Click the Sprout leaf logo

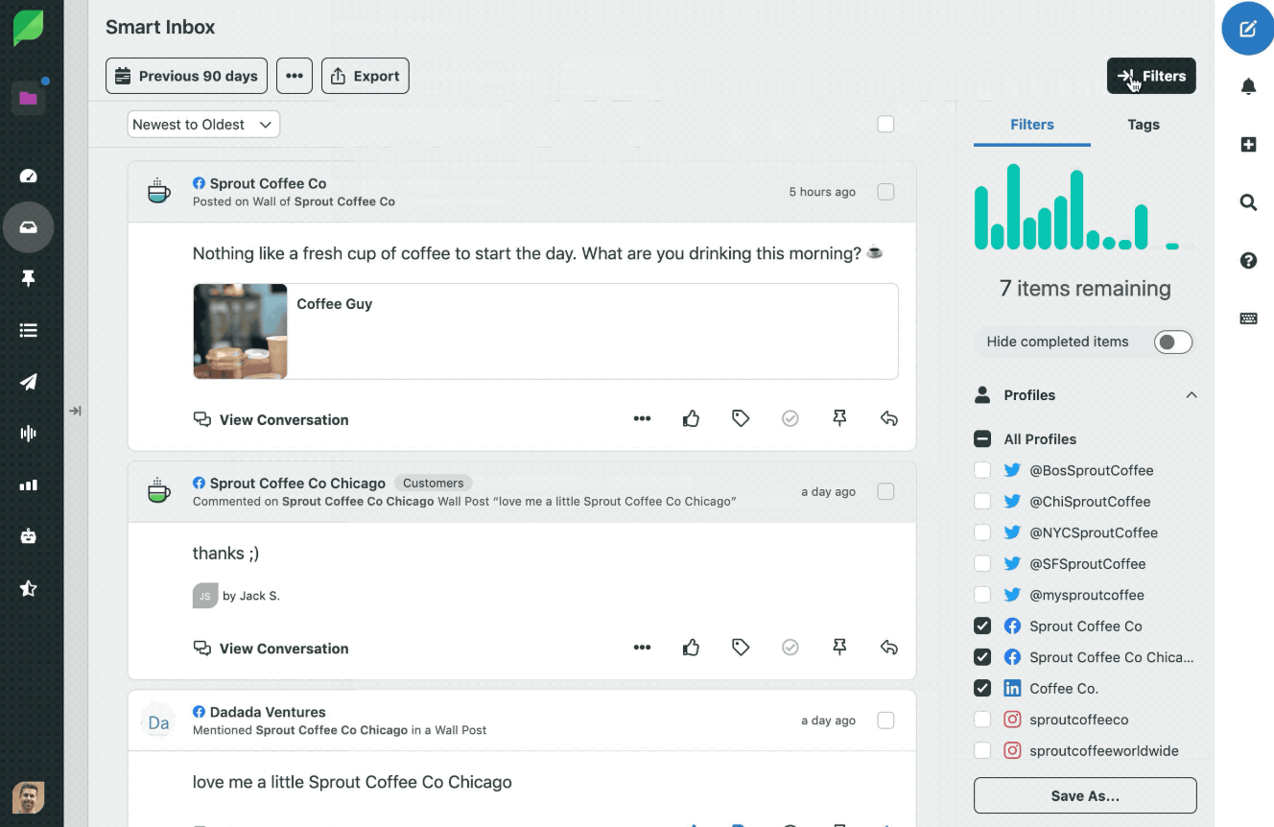pos(29,29)
